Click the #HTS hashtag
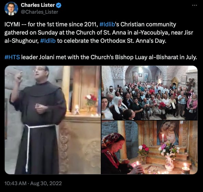This screenshot has height=192, width=203. click(12, 57)
